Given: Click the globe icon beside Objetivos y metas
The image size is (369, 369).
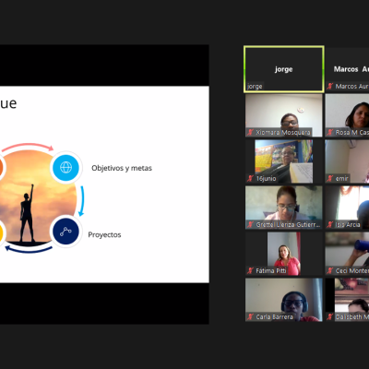Looking at the screenshot, I should click(66, 168).
